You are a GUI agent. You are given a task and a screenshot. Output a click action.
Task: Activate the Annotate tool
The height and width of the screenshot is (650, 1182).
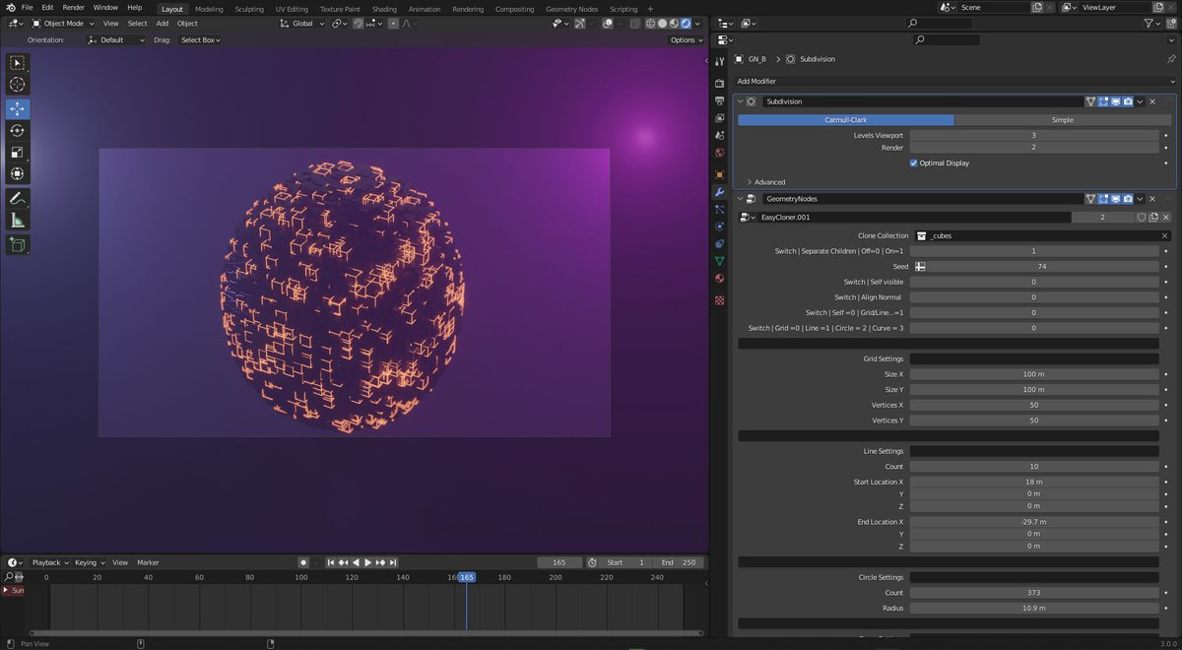[x=17, y=196]
